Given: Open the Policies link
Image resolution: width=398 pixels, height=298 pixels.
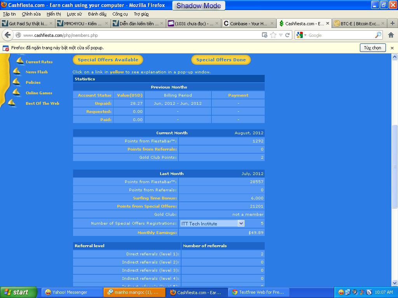Looking at the screenshot, I should [33, 82].
